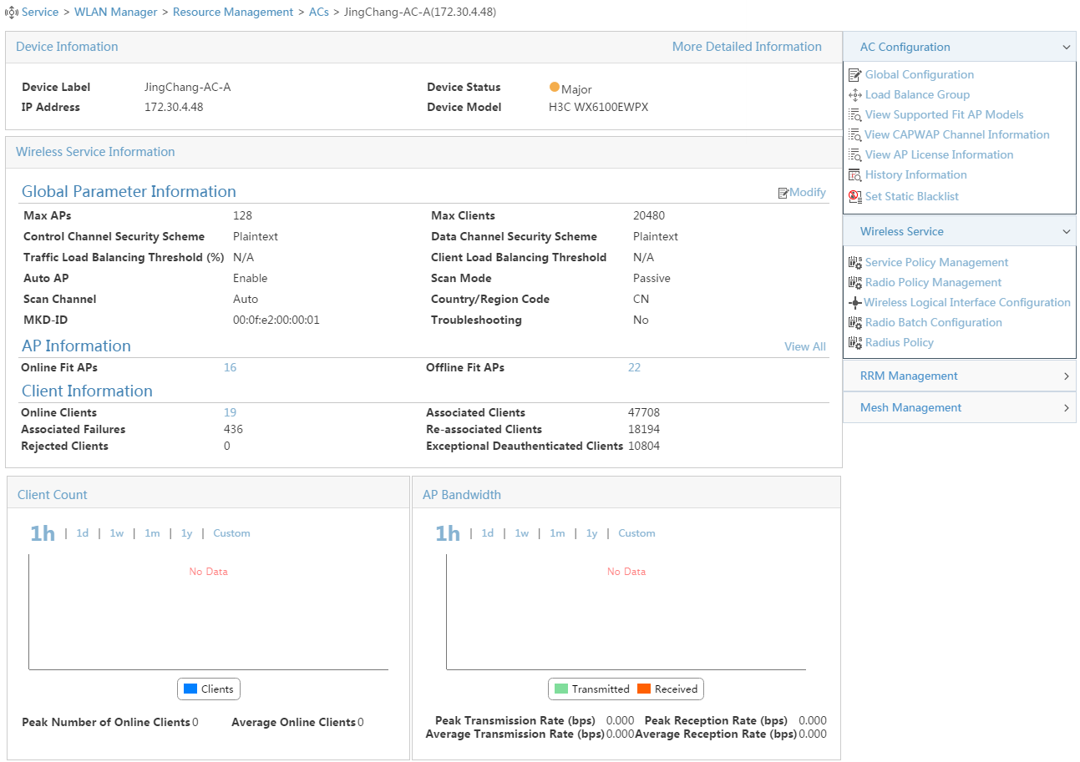
Task: Open Online Clients count 19
Action: [230, 413]
